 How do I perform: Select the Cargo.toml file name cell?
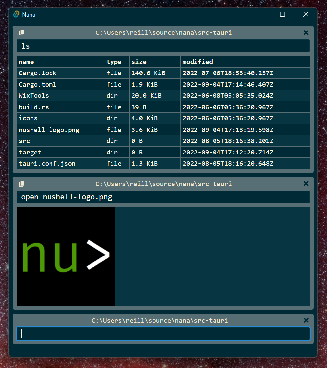60,84
